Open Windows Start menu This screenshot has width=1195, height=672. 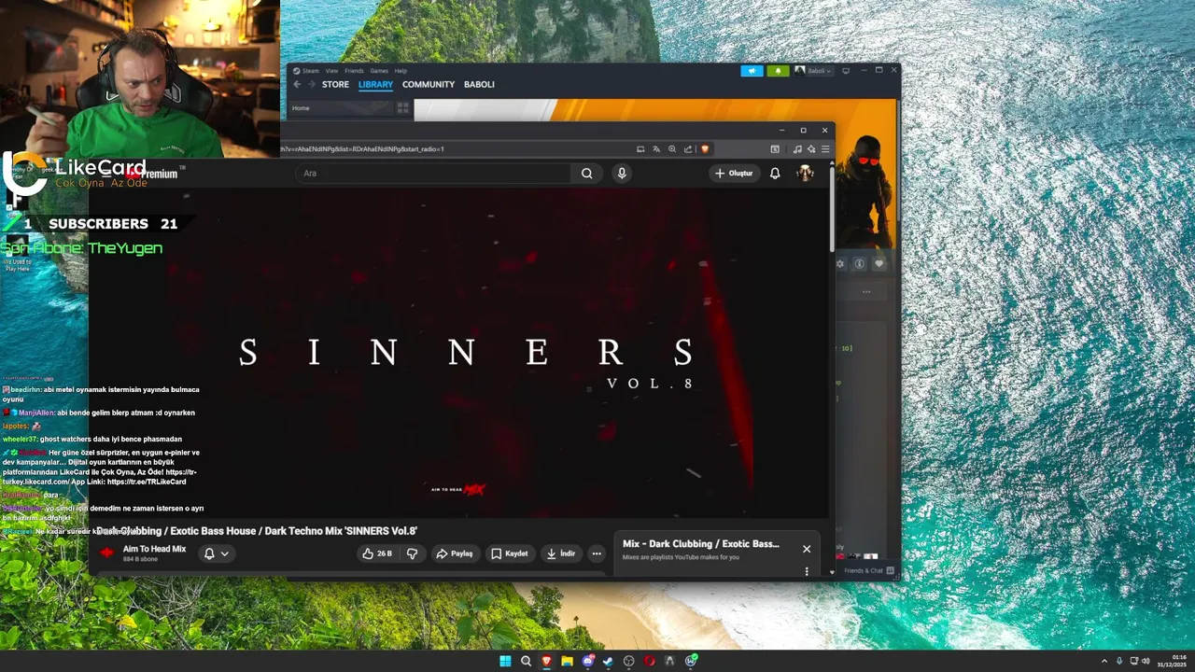(x=505, y=661)
